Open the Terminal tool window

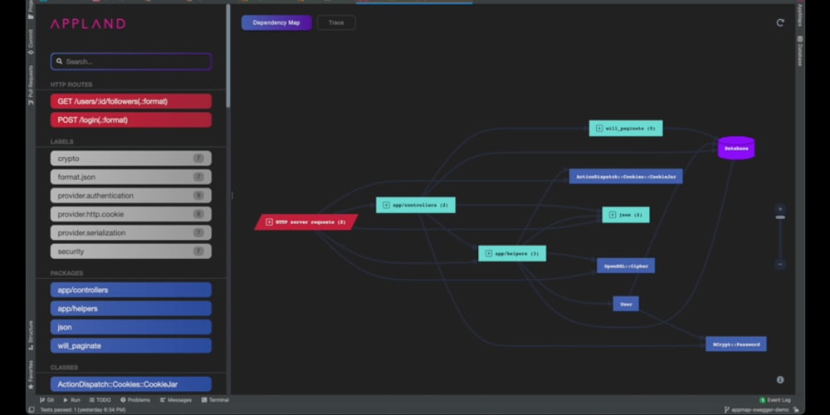point(215,400)
